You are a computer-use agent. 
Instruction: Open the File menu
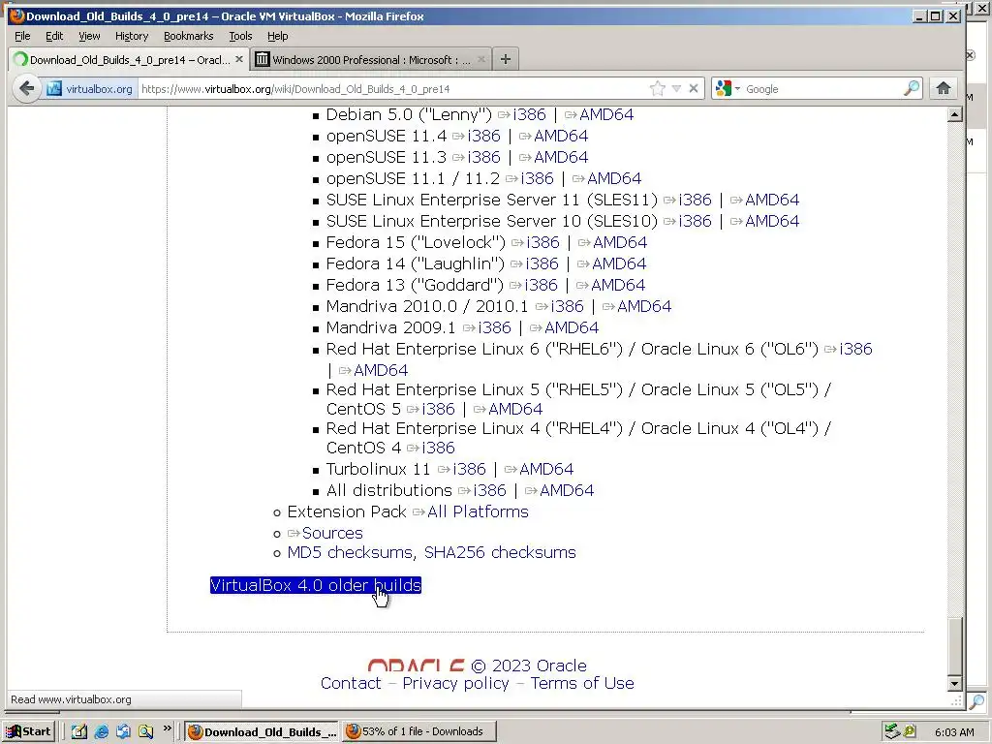[x=22, y=36]
